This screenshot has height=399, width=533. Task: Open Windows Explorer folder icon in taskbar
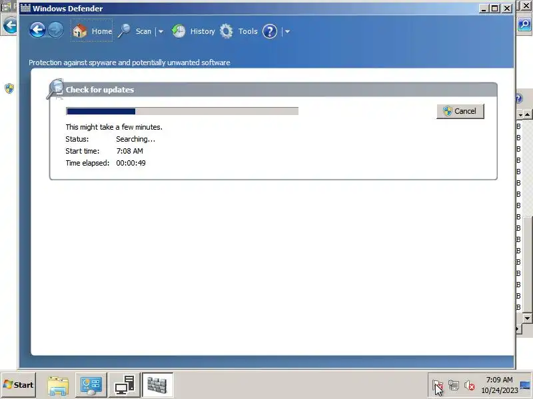point(58,386)
